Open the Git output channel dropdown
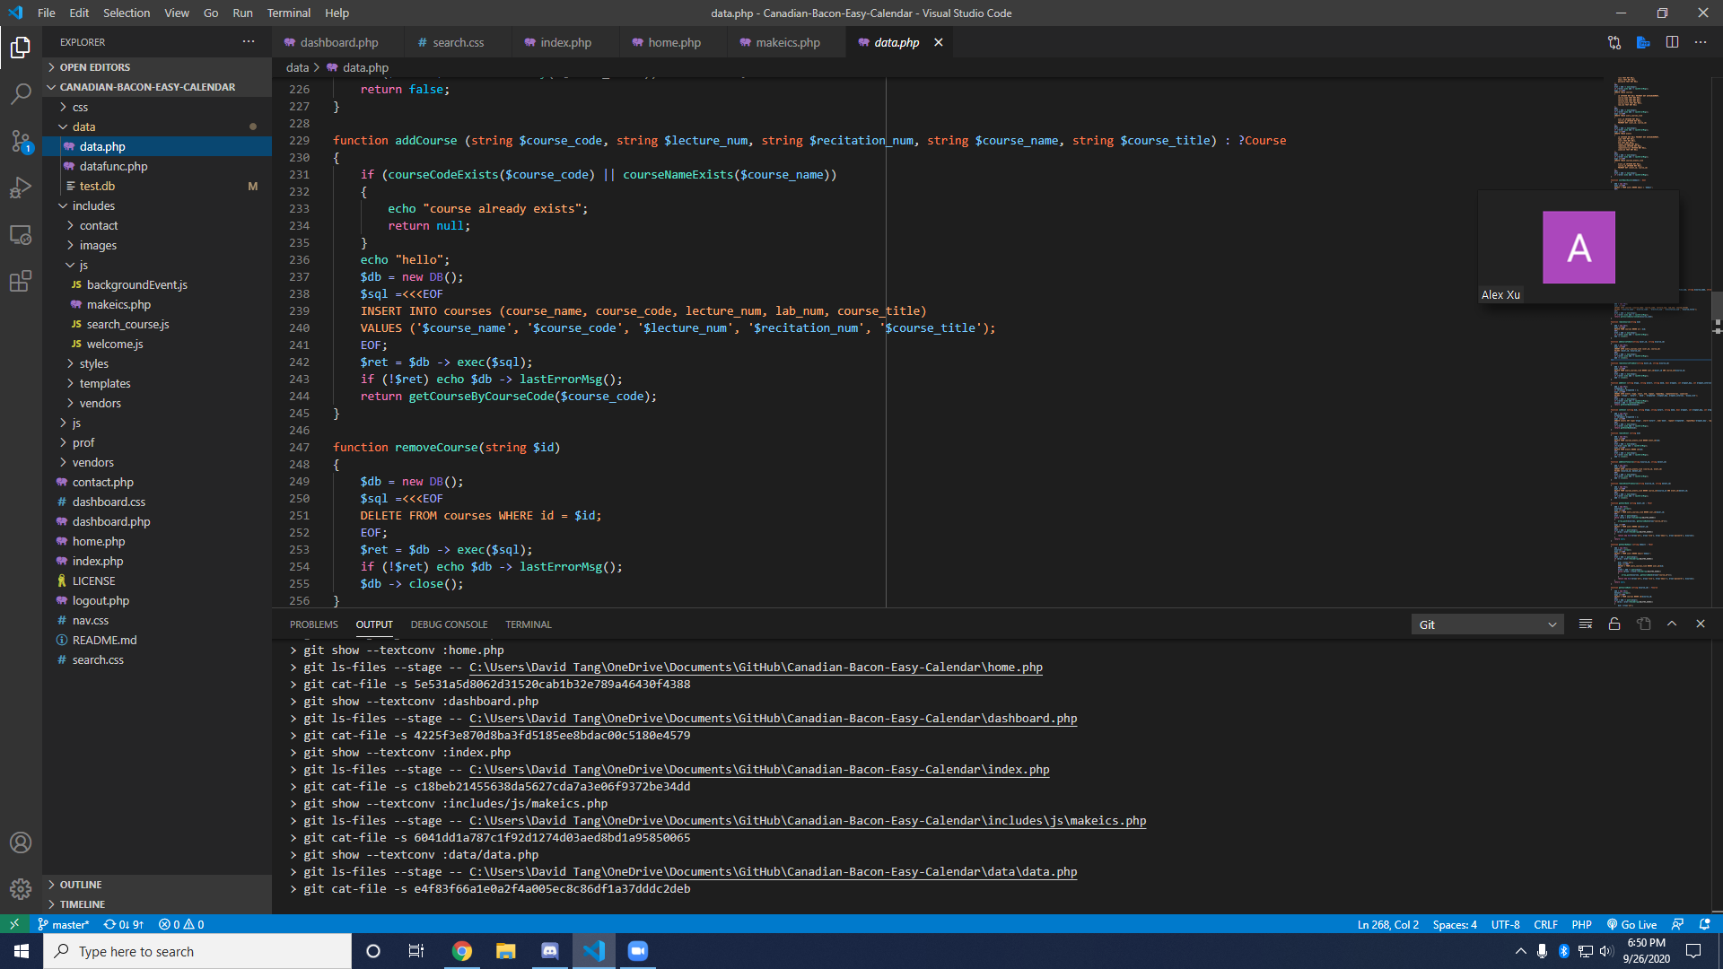 pos(1487,624)
